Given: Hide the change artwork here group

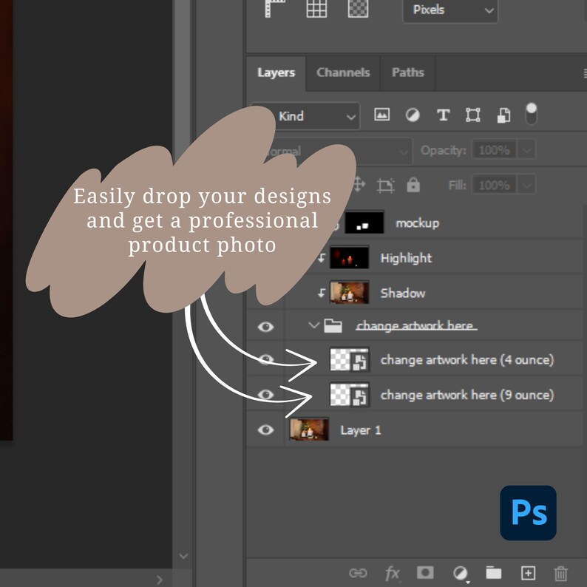Looking at the screenshot, I should pos(265,327).
